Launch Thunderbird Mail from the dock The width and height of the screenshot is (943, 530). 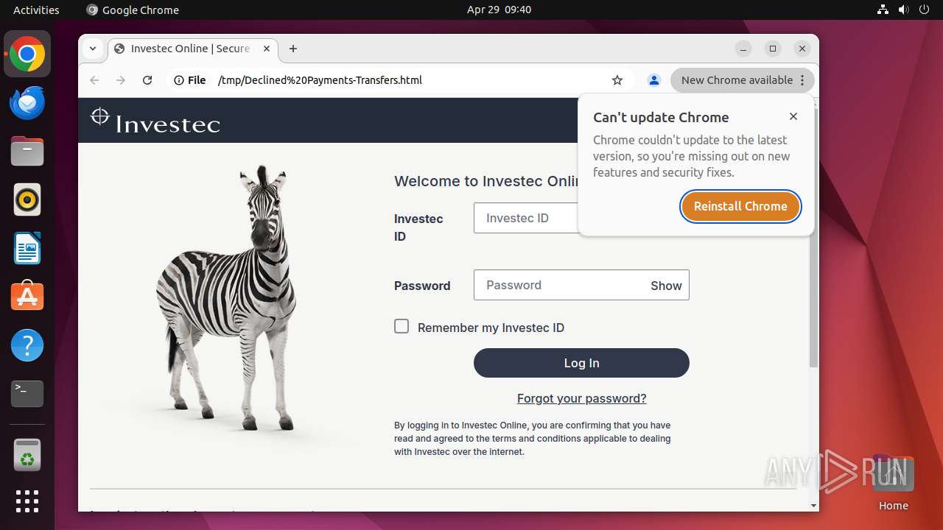pyautogui.click(x=27, y=102)
